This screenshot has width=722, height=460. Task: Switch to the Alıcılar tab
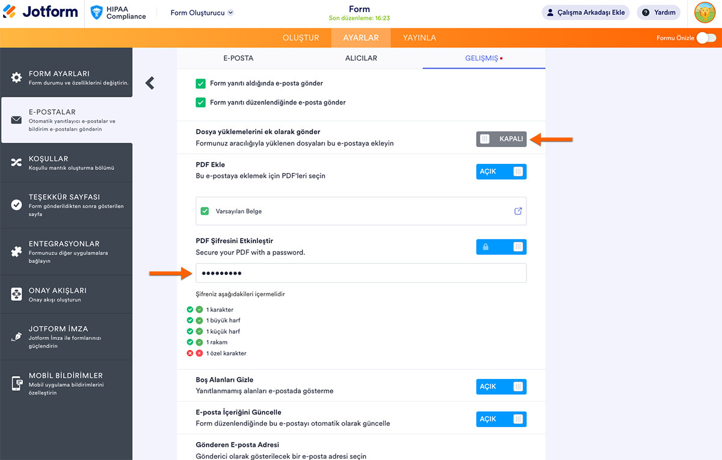(361, 58)
